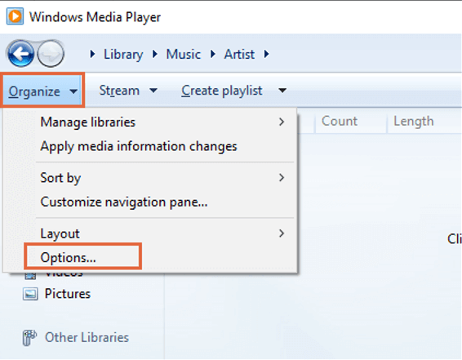The image size is (462, 360).
Task: Click the greyed Forward arrow button
Action: tap(51, 54)
